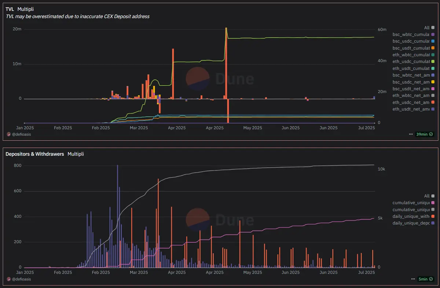
Task: Toggle eth_wbtc_cumulat series in the legend
Action: point(413,55)
